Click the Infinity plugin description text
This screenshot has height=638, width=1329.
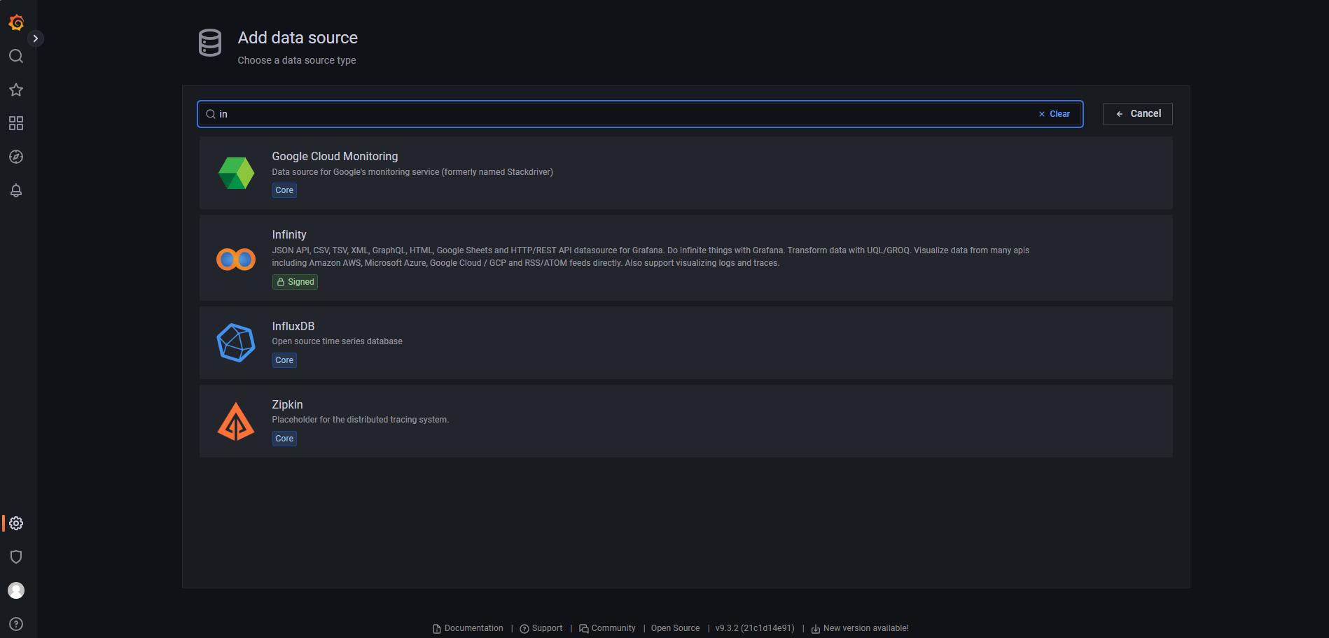coord(650,257)
